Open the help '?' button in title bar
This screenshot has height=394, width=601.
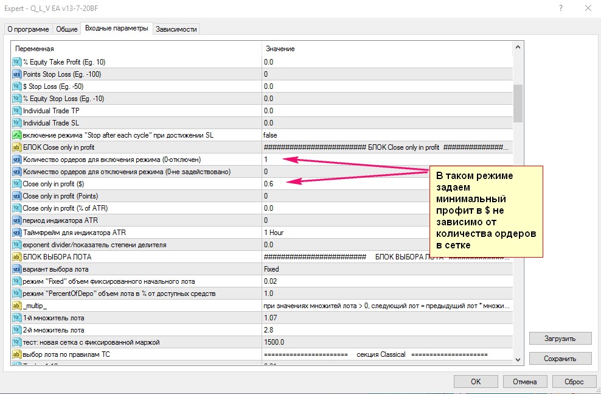pos(561,8)
